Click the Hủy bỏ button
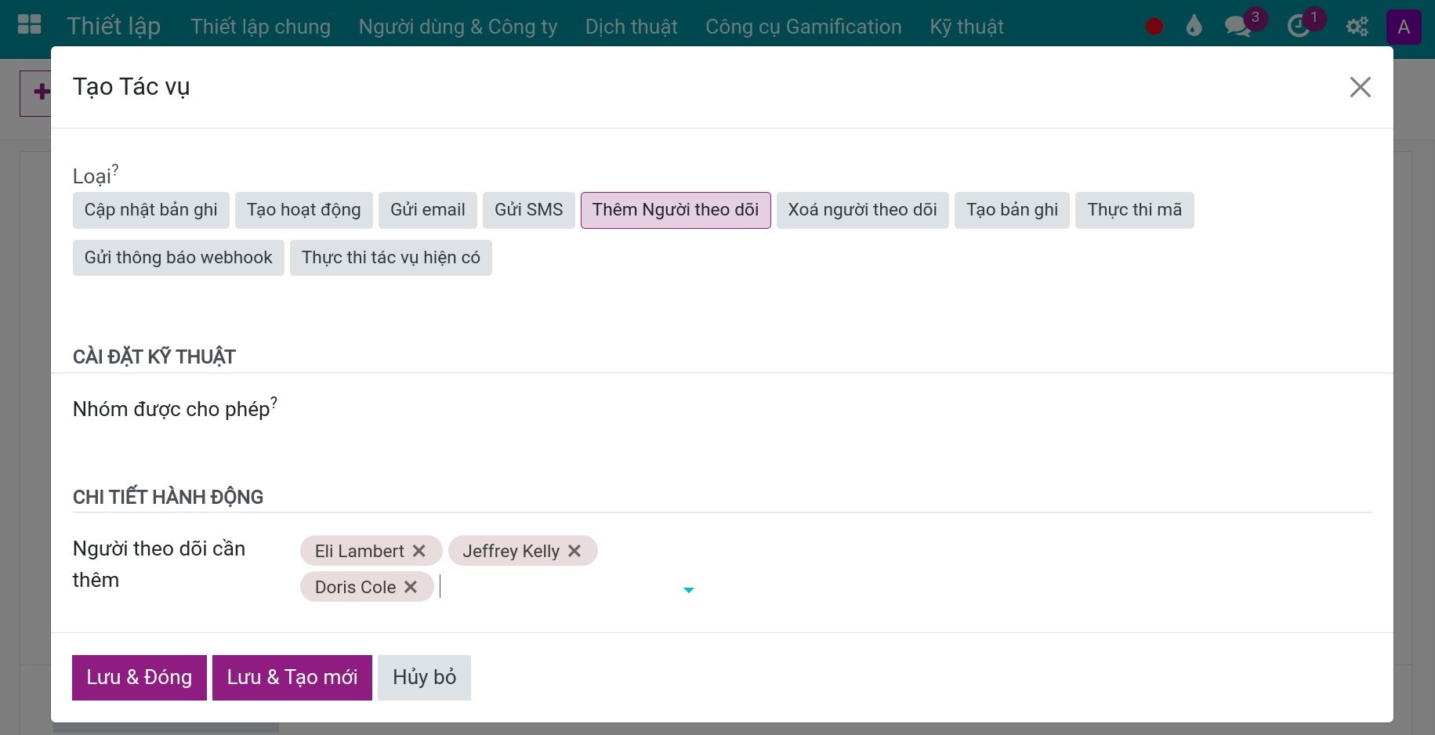Screen dimensions: 1435x735 click(x=424, y=678)
